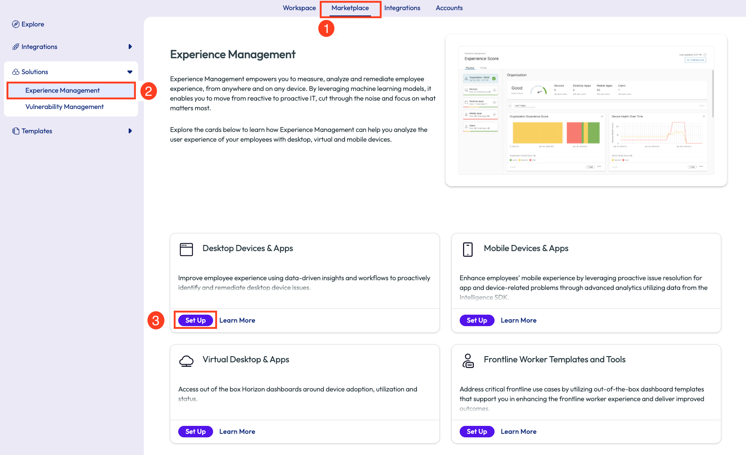Collapse the Solutions section arrow
The image size is (746, 455).
[130, 72]
